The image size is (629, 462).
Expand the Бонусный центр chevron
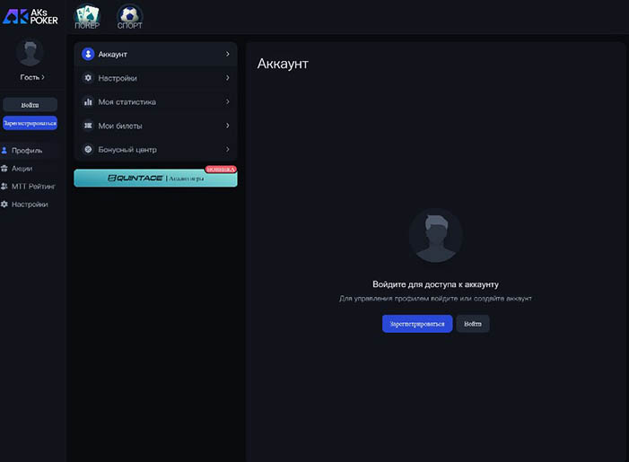point(227,149)
